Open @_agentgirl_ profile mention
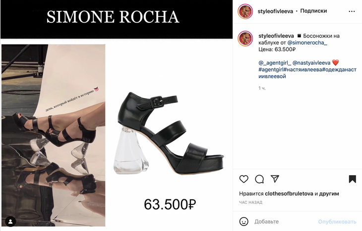 (x=275, y=63)
